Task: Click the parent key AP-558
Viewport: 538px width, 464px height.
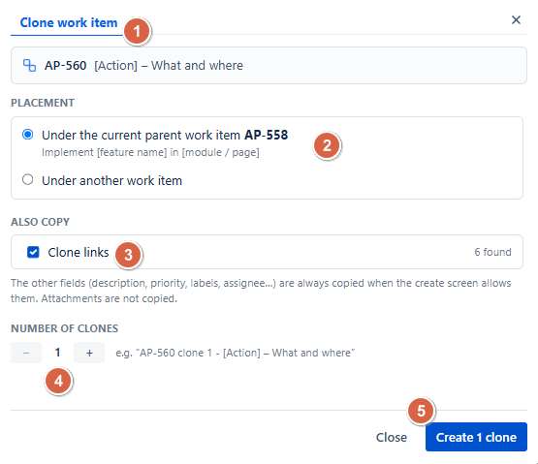Action: click(267, 135)
